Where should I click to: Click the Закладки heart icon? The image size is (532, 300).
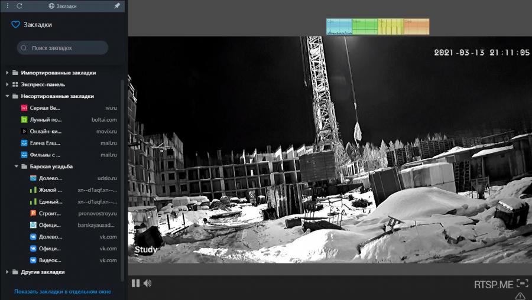[16, 25]
